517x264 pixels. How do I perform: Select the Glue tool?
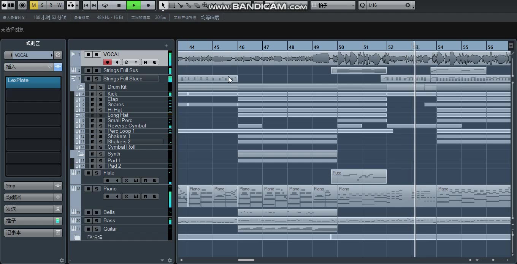[x=189, y=5]
